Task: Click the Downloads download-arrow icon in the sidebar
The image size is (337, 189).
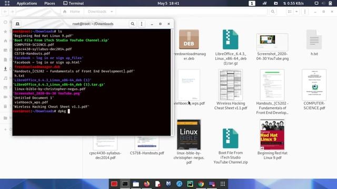Action: [5, 69]
